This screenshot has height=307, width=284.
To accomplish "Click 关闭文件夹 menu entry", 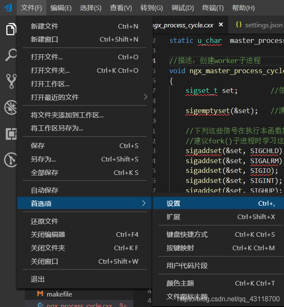I will [x=85, y=248].
